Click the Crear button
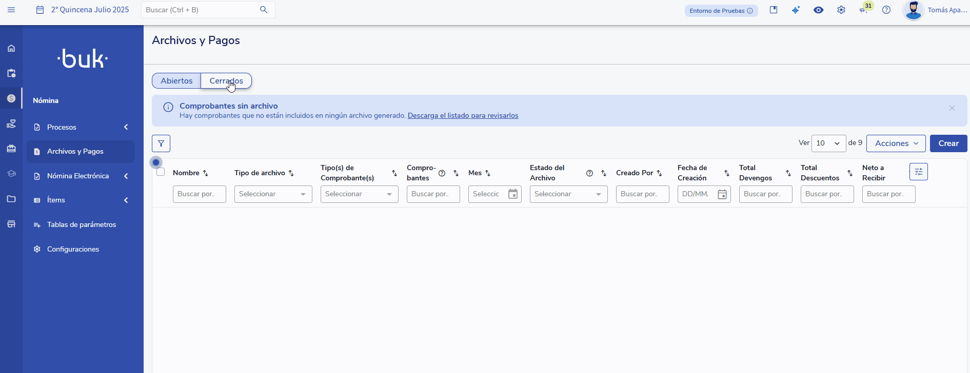Screen dimensions: 970x373 pos(948,143)
